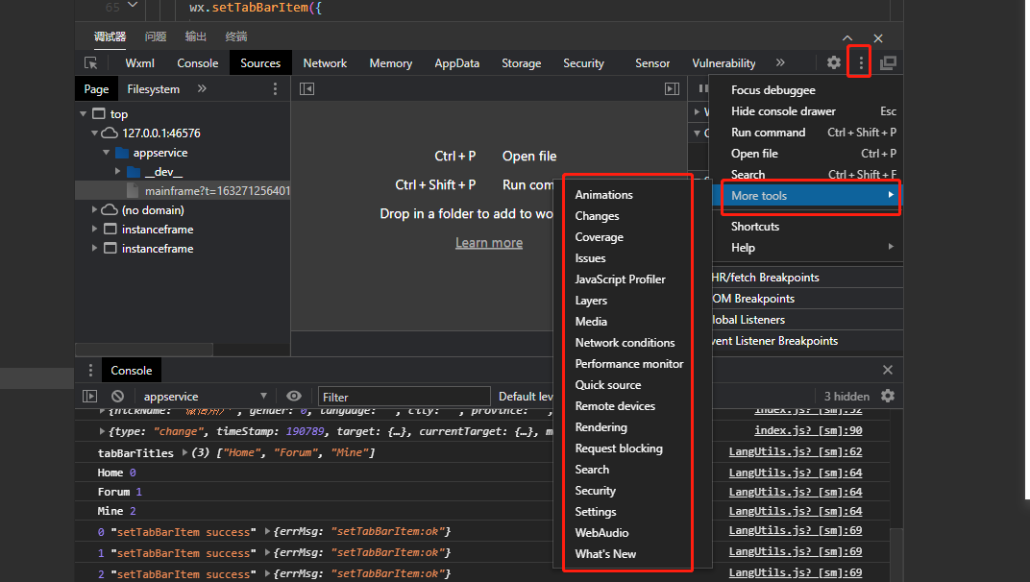This screenshot has width=1030, height=582.
Task: Open the appservice context dropdown
Action: click(x=205, y=396)
